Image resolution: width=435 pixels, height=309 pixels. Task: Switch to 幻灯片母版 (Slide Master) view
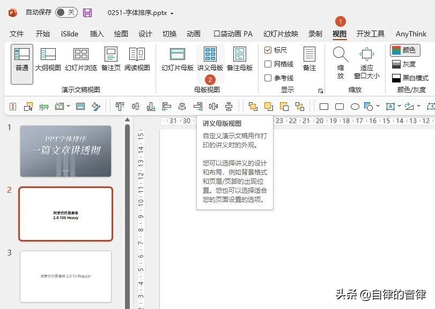tap(177, 59)
